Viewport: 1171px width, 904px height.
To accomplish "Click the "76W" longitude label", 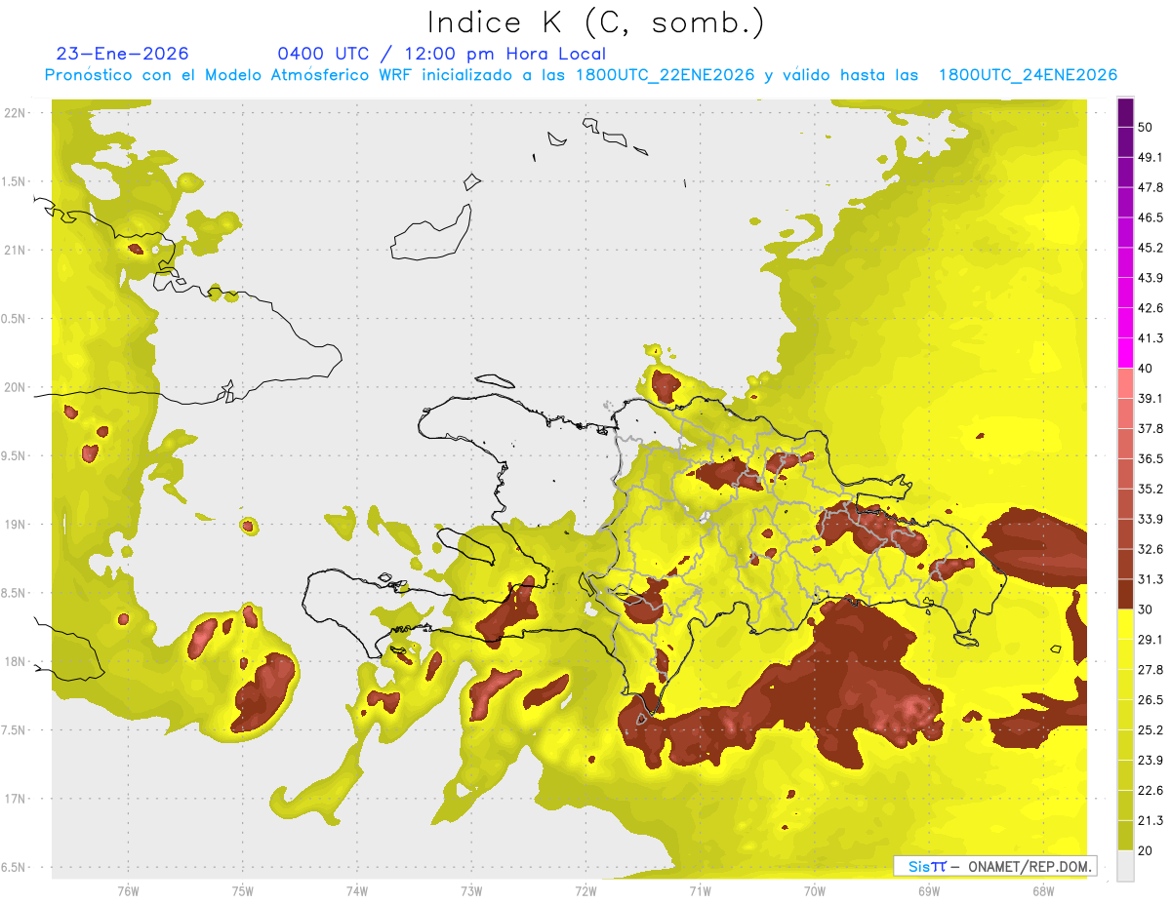I will tap(128, 891).
